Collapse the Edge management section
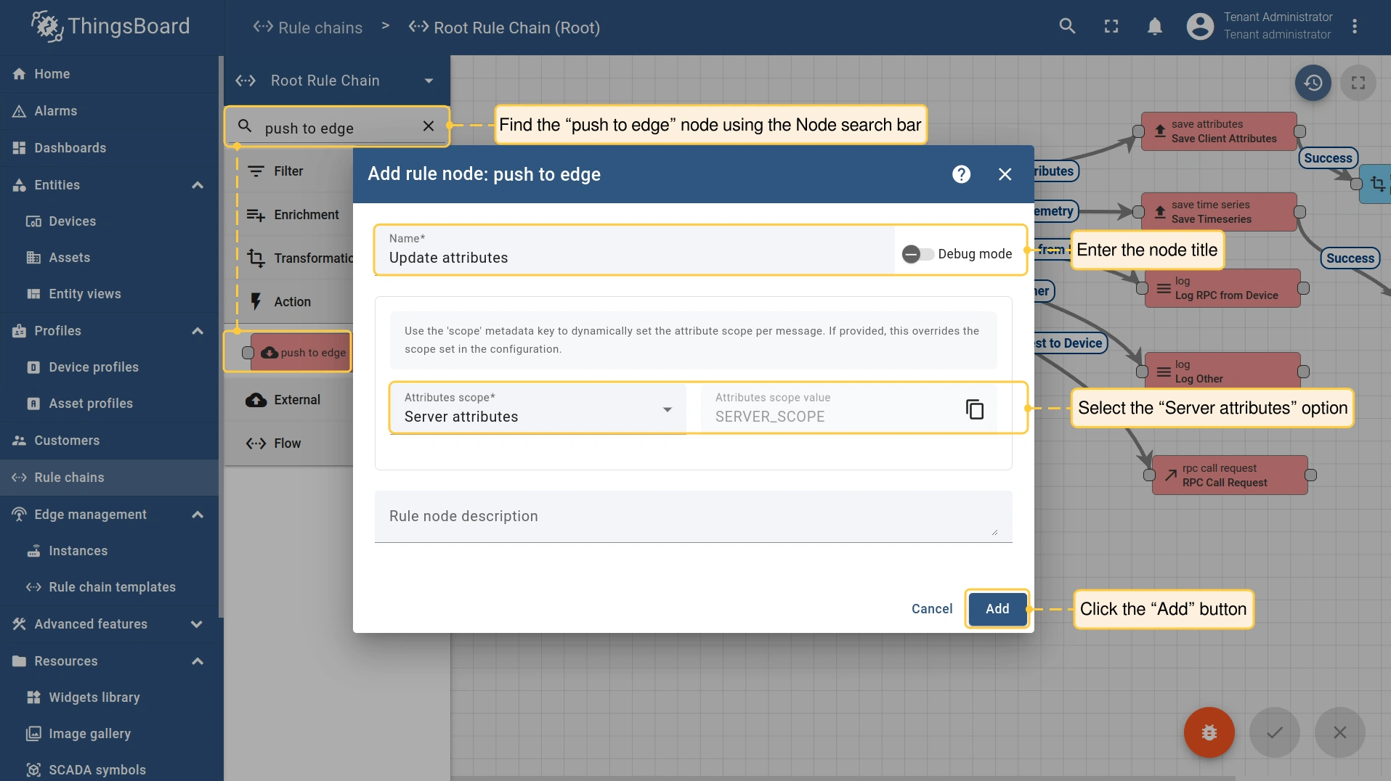 click(x=197, y=515)
